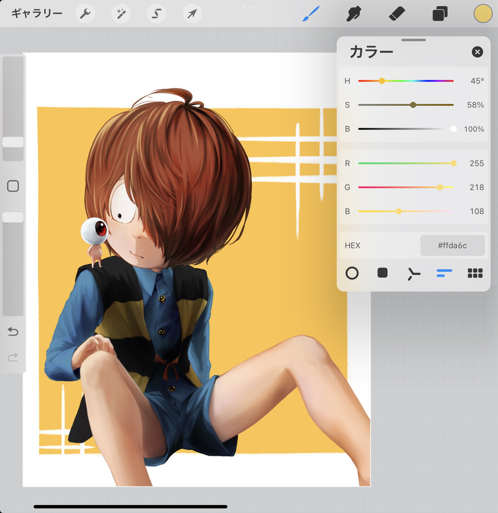This screenshot has width=498, height=513.
Task: Adjust the R red slider
Action: (x=406, y=163)
